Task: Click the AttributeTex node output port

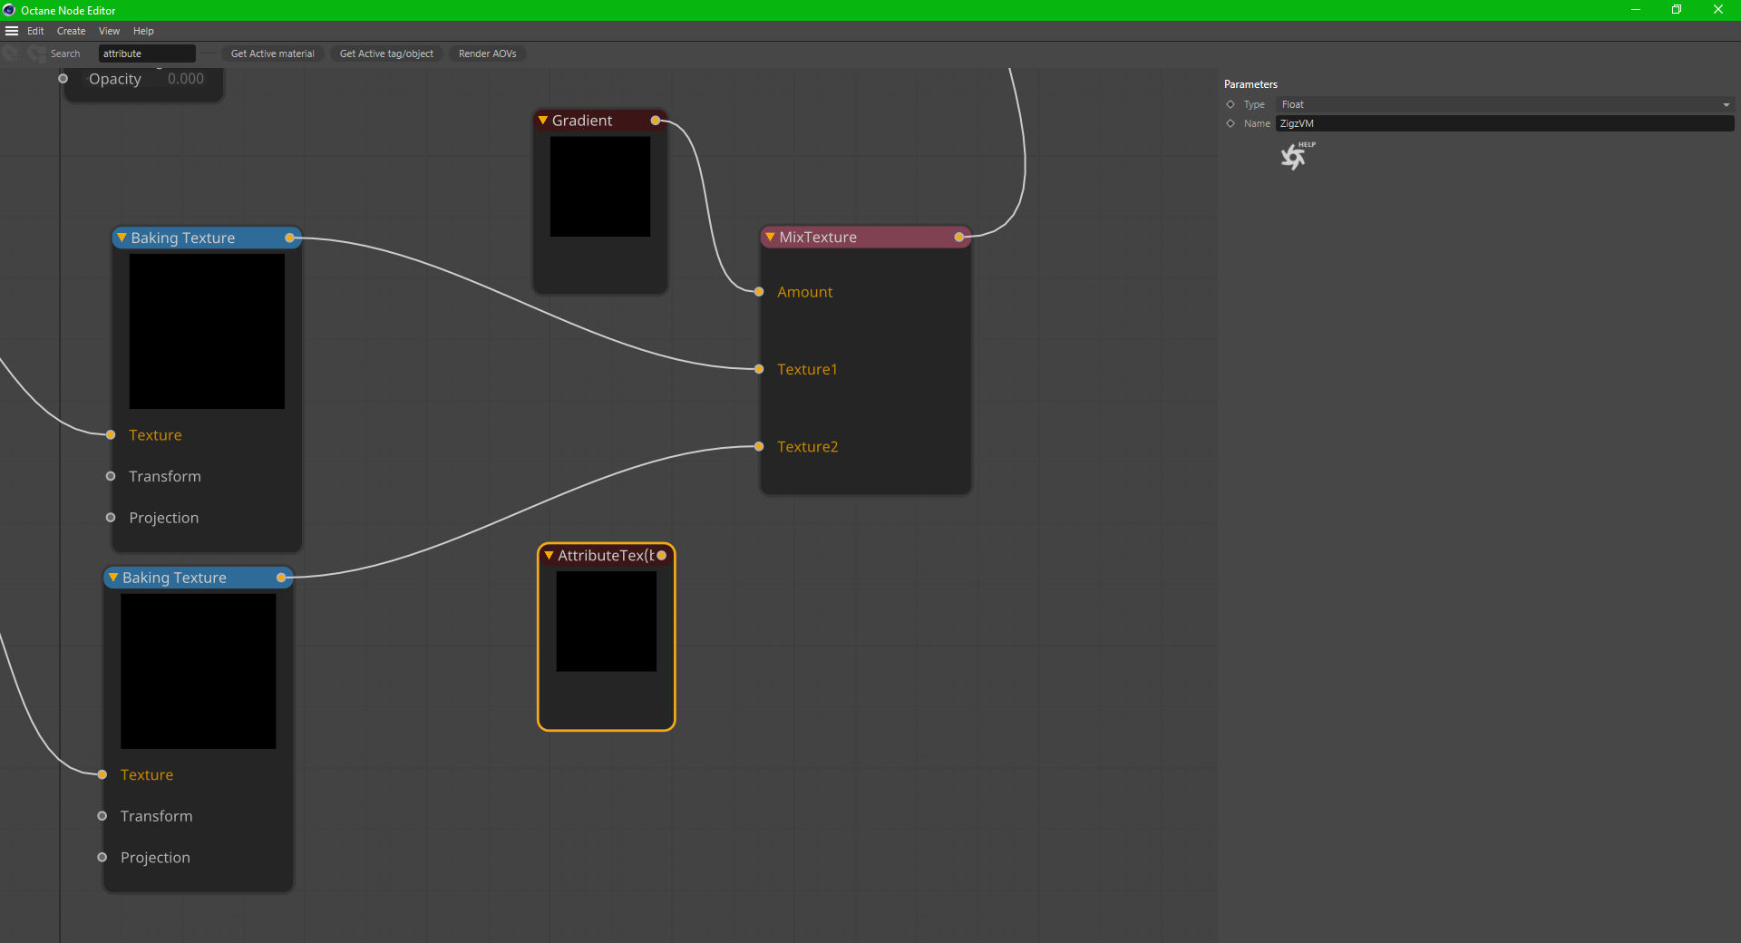Action: (662, 556)
